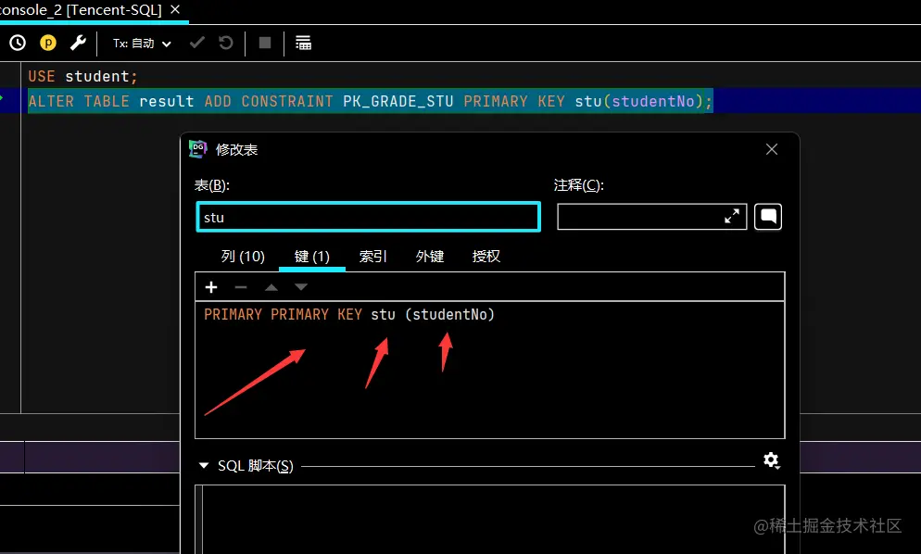Collapse the SQL 脚本 section
Screen dimensions: 921x554
coord(204,465)
